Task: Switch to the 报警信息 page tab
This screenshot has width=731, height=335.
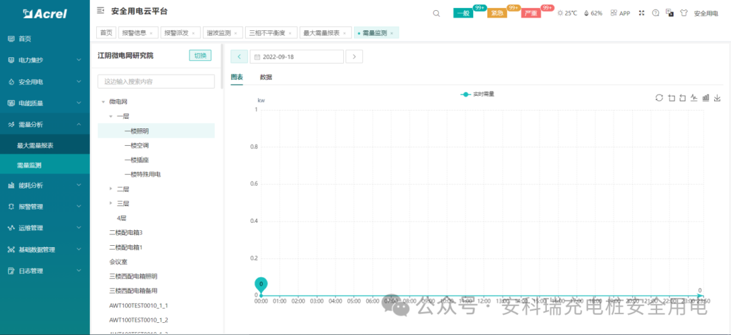Action: [x=139, y=32]
